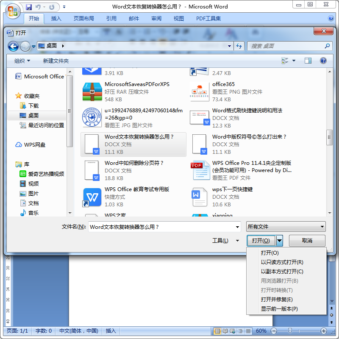Switch to Full Screen Reading view
Viewport: 339px width, 339px height.
tap(225, 331)
